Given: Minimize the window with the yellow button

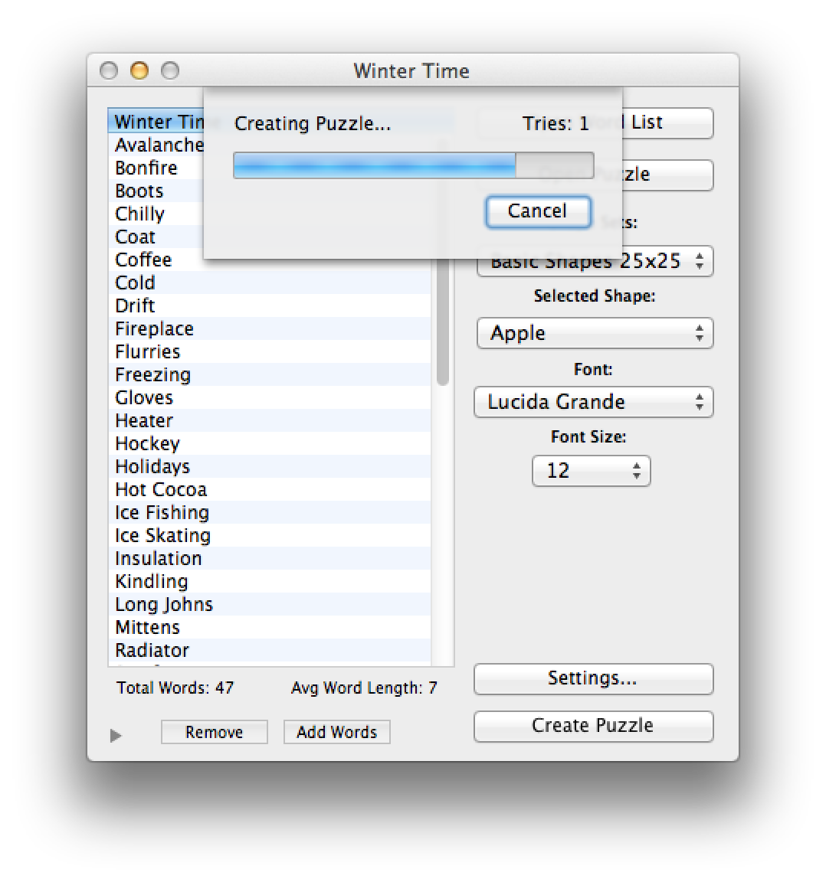Looking at the screenshot, I should (139, 71).
